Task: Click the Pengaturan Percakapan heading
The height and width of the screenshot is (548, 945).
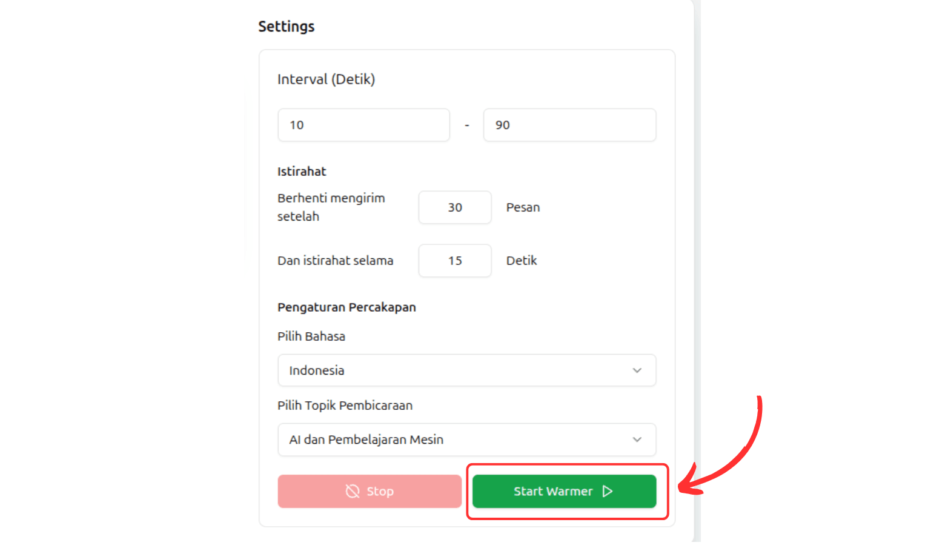Action: (346, 307)
